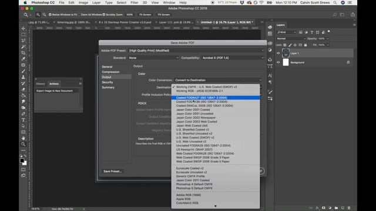The height and width of the screenshot is (211, 376).
Task: Switch to Actions tab
Action: click(54, 84)
